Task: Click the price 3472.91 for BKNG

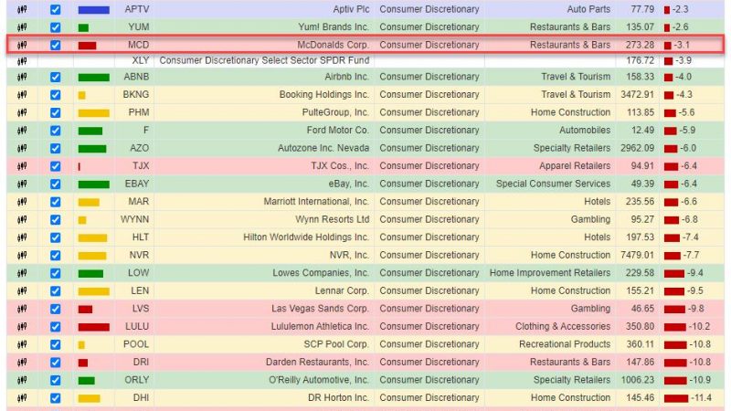Action: point(637,95)
